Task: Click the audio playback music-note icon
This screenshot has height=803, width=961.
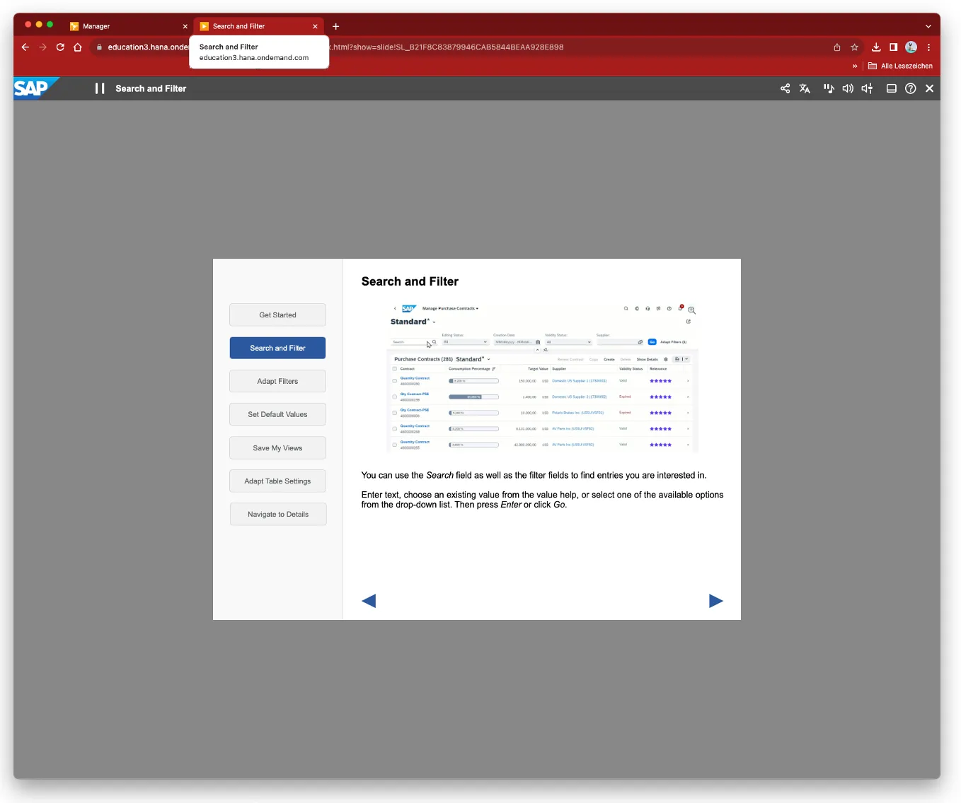Action: [828, 88]
